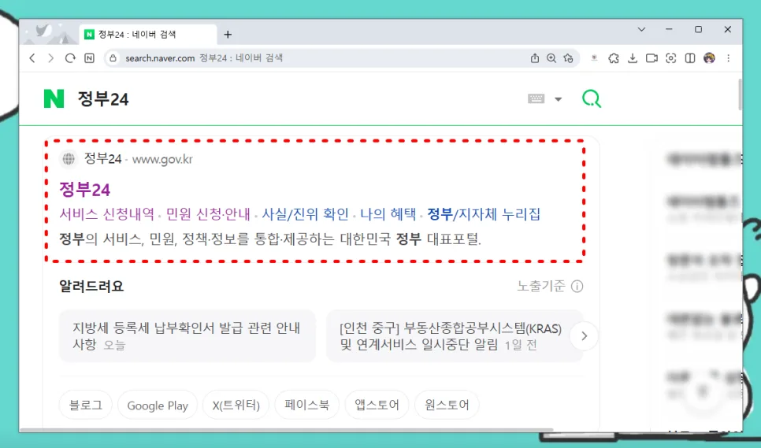The height and width of the screenshot is (448, 761).
Task: View site info via the address bar lock icon
Action: pyautogui.click(x=113, y=58)
